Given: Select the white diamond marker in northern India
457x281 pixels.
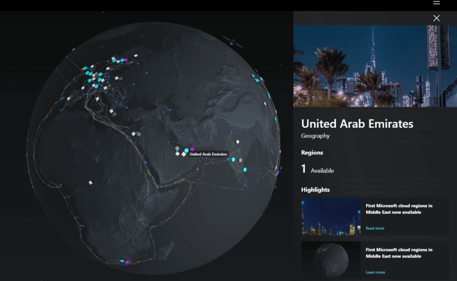Looking at the screenshot, I should click(x=238, y=141).
